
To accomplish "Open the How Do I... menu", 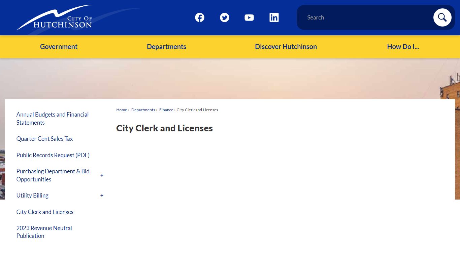I will 403,47.
